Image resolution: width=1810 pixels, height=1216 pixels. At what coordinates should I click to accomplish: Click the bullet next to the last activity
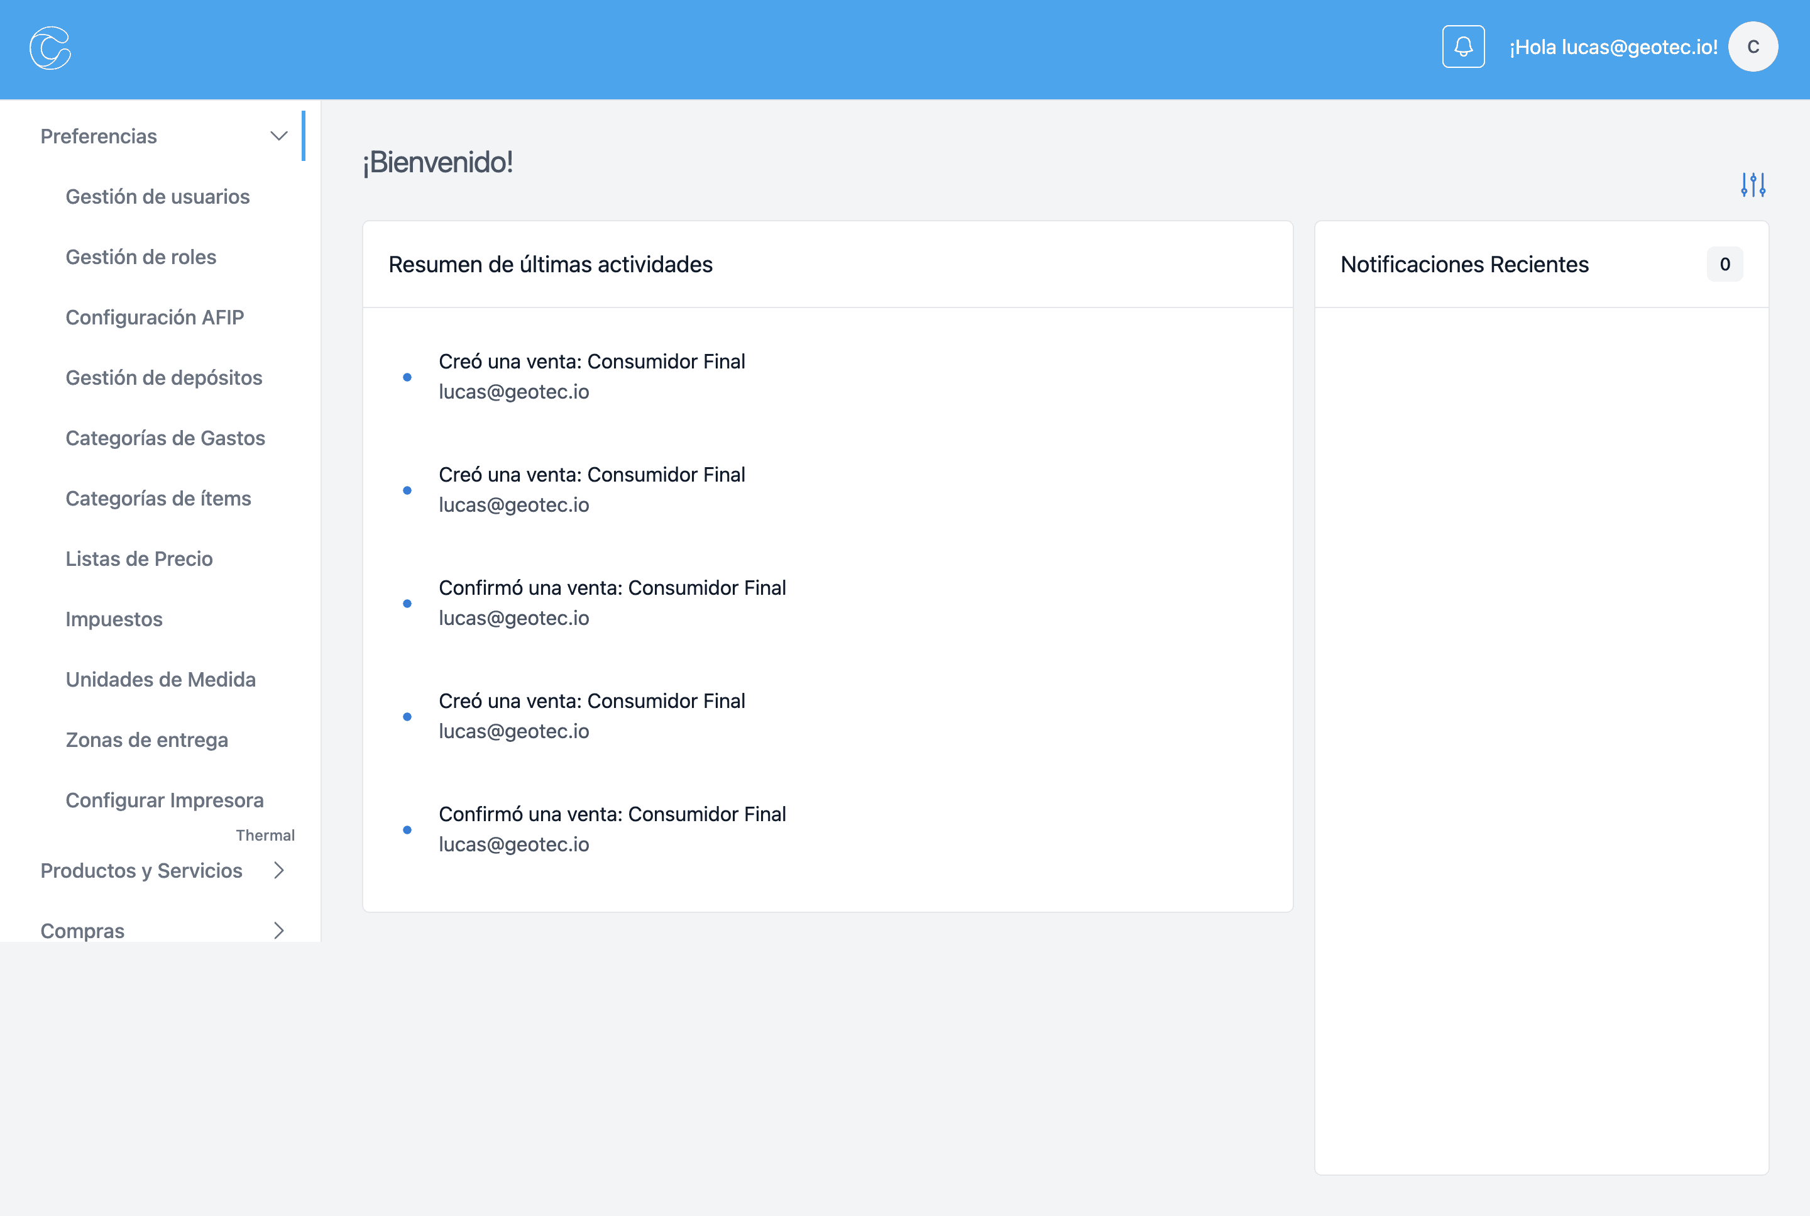tap(408, 829)
